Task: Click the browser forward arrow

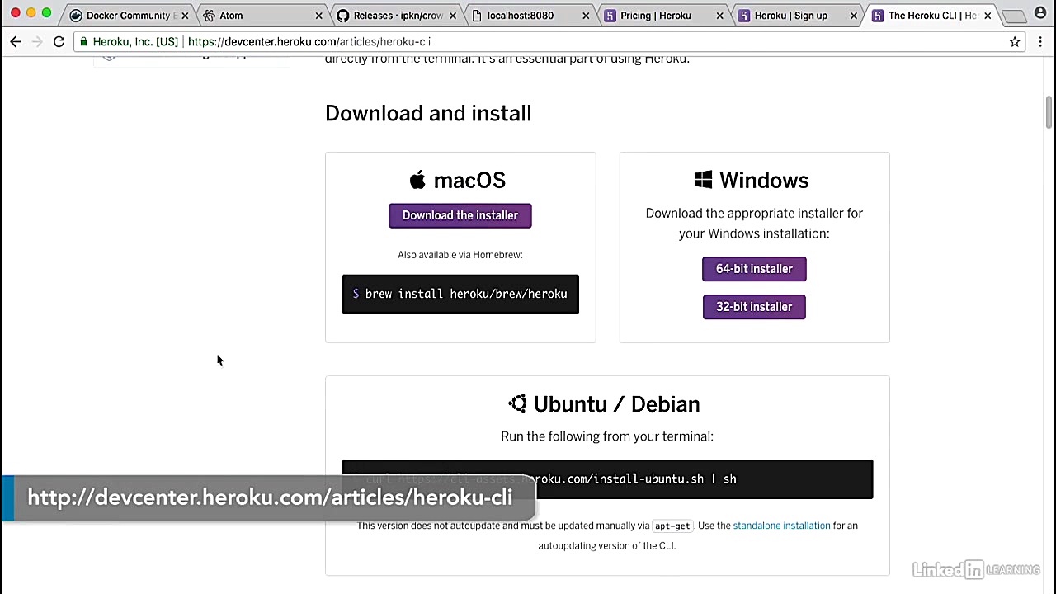Action: click(37, 41)
